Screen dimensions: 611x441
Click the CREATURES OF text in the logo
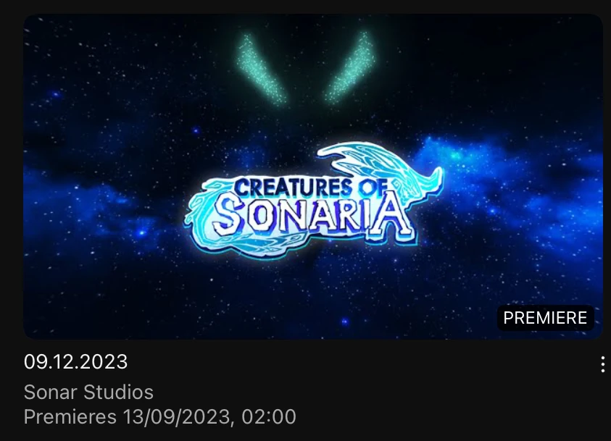pos(311,187)
